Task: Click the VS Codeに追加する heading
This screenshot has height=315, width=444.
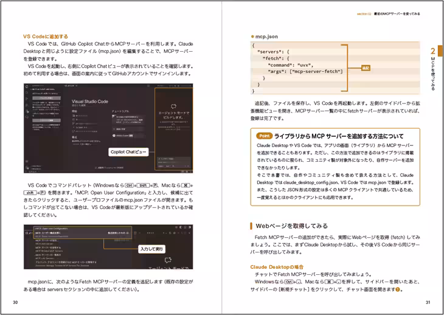Action: coord(46,36)
